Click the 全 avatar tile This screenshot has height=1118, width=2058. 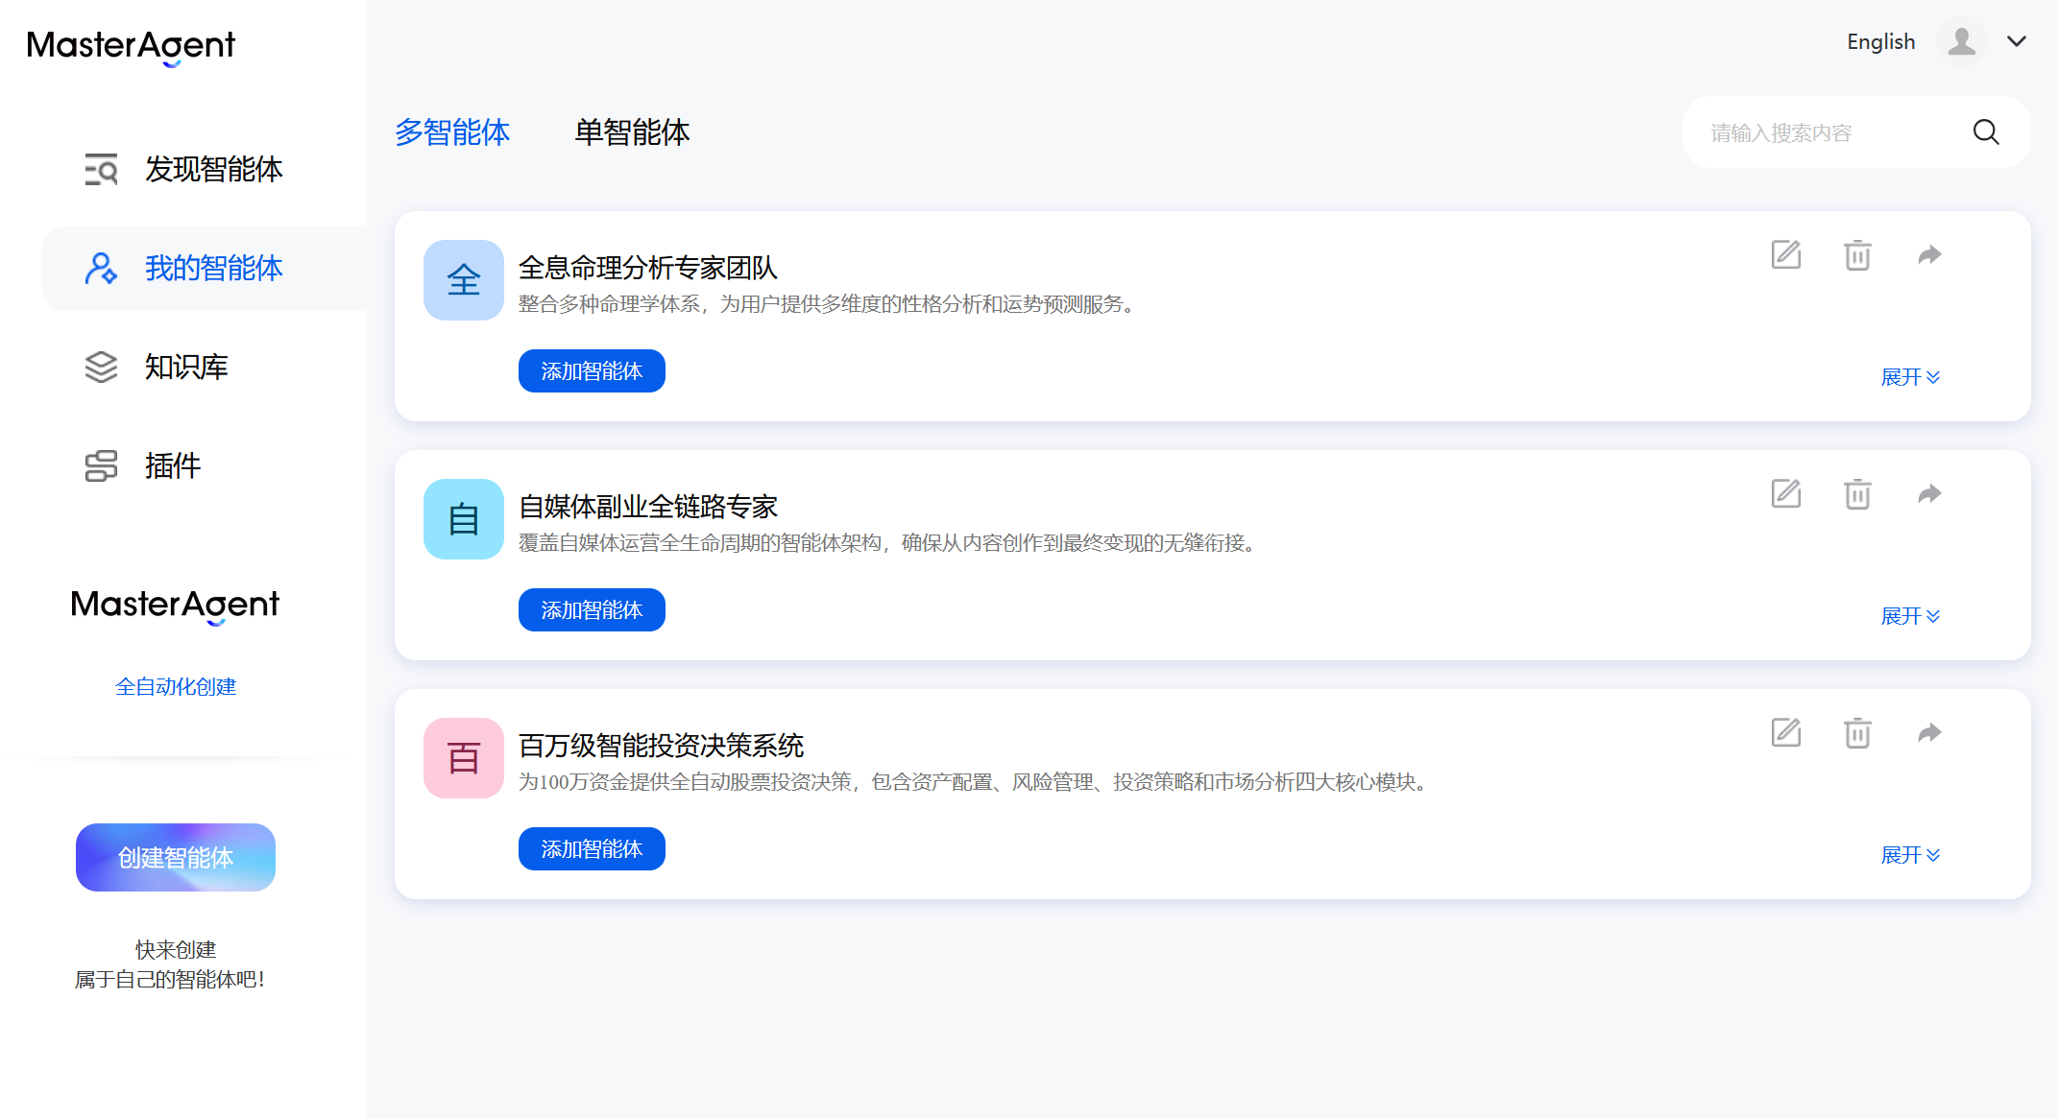pos(464,280)
